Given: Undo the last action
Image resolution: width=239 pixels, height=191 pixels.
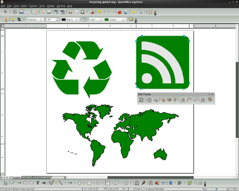Looking at the screenshot, I should pos(99,12).
